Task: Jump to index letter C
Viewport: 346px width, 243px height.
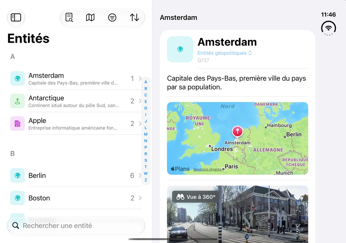Action: click(x=146, y=95)
